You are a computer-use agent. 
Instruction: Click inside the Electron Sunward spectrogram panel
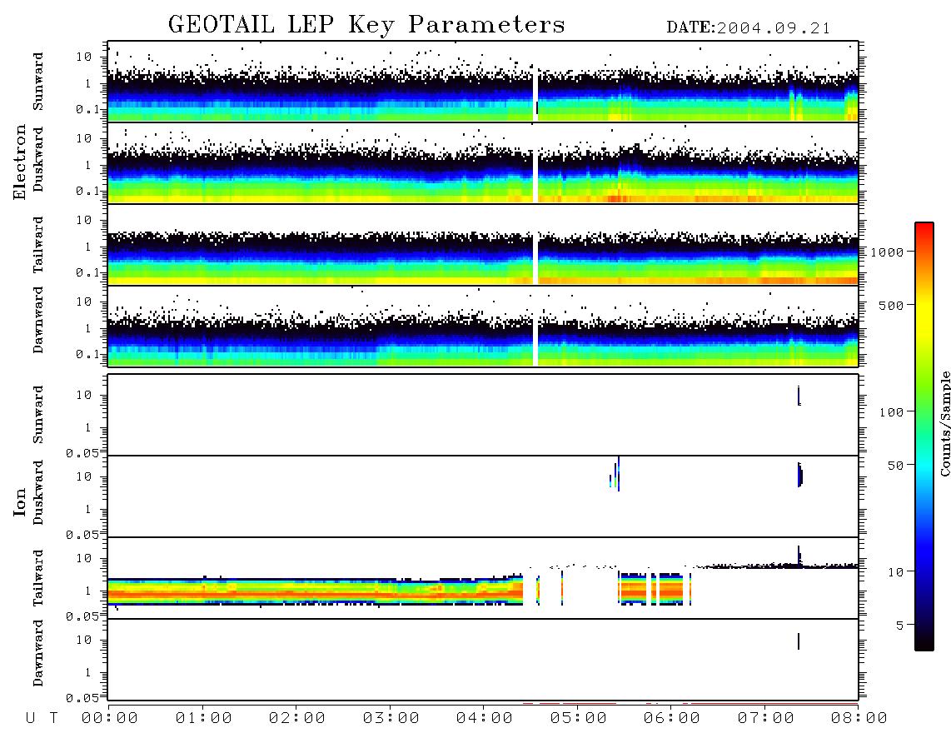[x=483, y=82]
